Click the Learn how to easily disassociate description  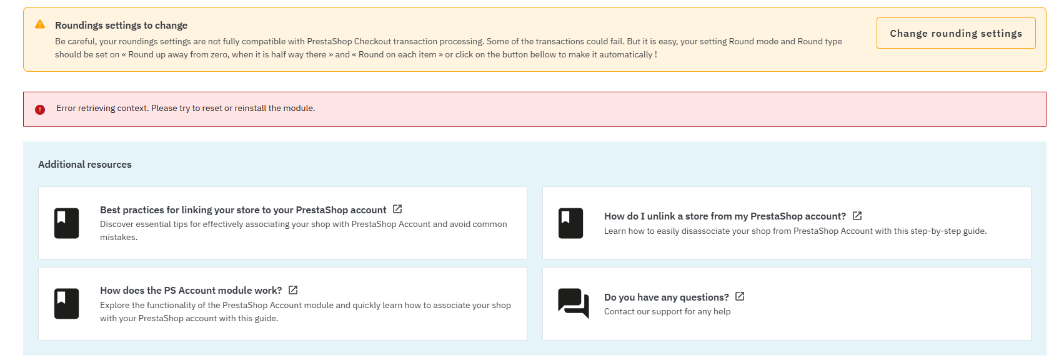[795, 231]
